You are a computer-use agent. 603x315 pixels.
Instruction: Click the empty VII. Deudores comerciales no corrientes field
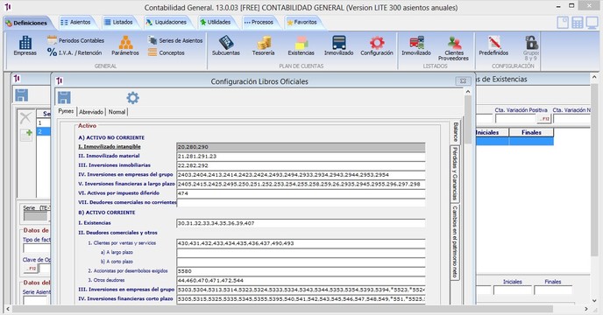click(301, 202)
